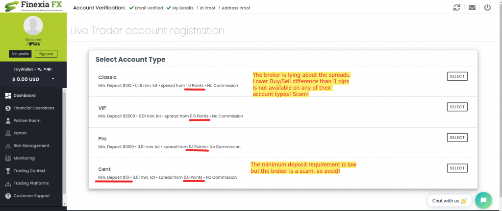
Task: Select the Pro account type
Action: click(457, 138)
